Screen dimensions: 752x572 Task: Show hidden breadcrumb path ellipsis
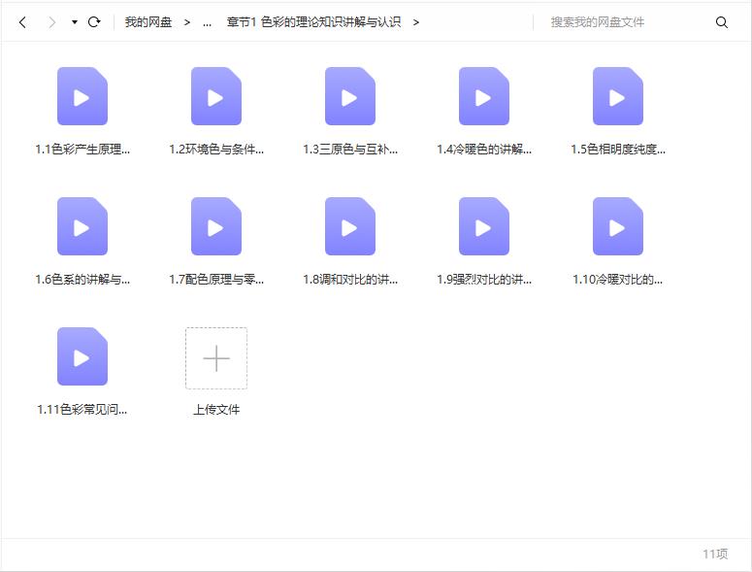click(207, 22)
